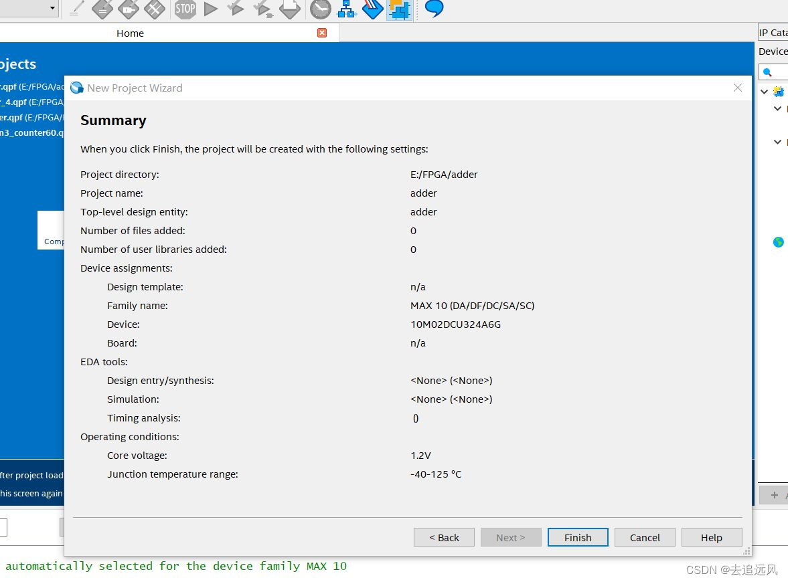Click junction temperature range -40-125 °C
The width and height of the screenshot is (788, 582).
[436, 474]
